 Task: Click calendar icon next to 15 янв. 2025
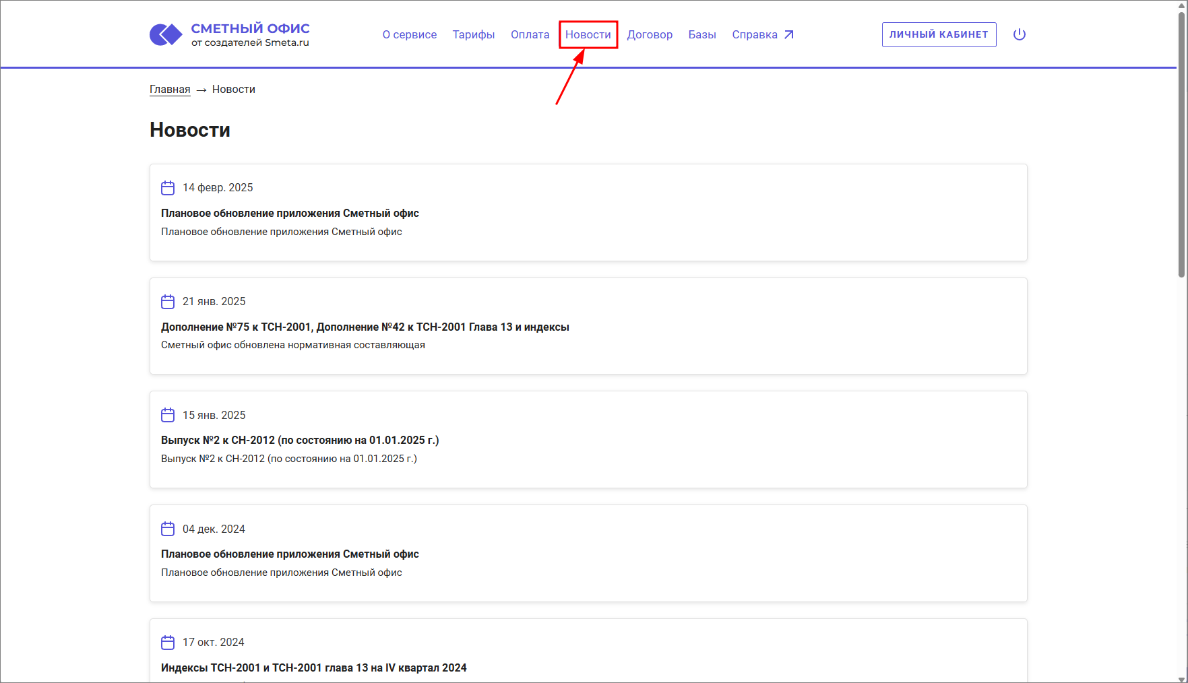[168, 415]
